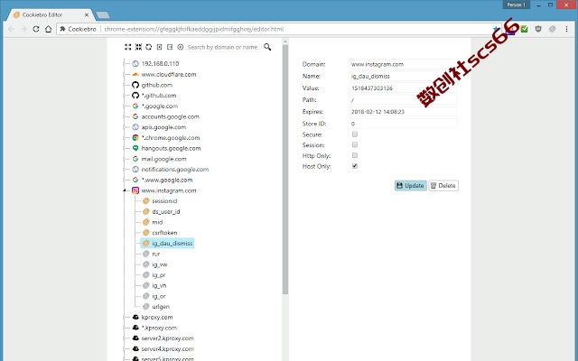The width and height of the screenshot is (578, 361).
Task: Expand the accounts.google.com node
Action: coord(125,116)
